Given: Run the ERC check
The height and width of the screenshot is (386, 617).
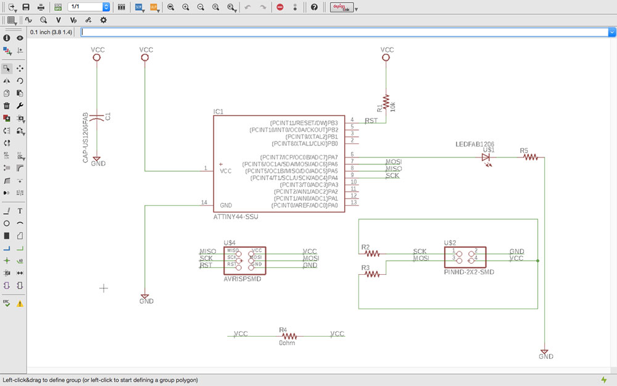Looking at the screenshot, I should point(7,303).
